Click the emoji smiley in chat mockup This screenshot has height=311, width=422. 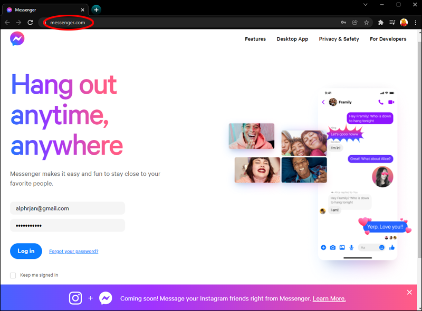381,247
